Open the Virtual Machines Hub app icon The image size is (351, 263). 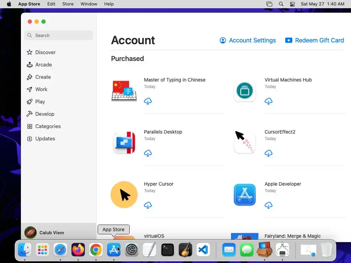(245, 90)
